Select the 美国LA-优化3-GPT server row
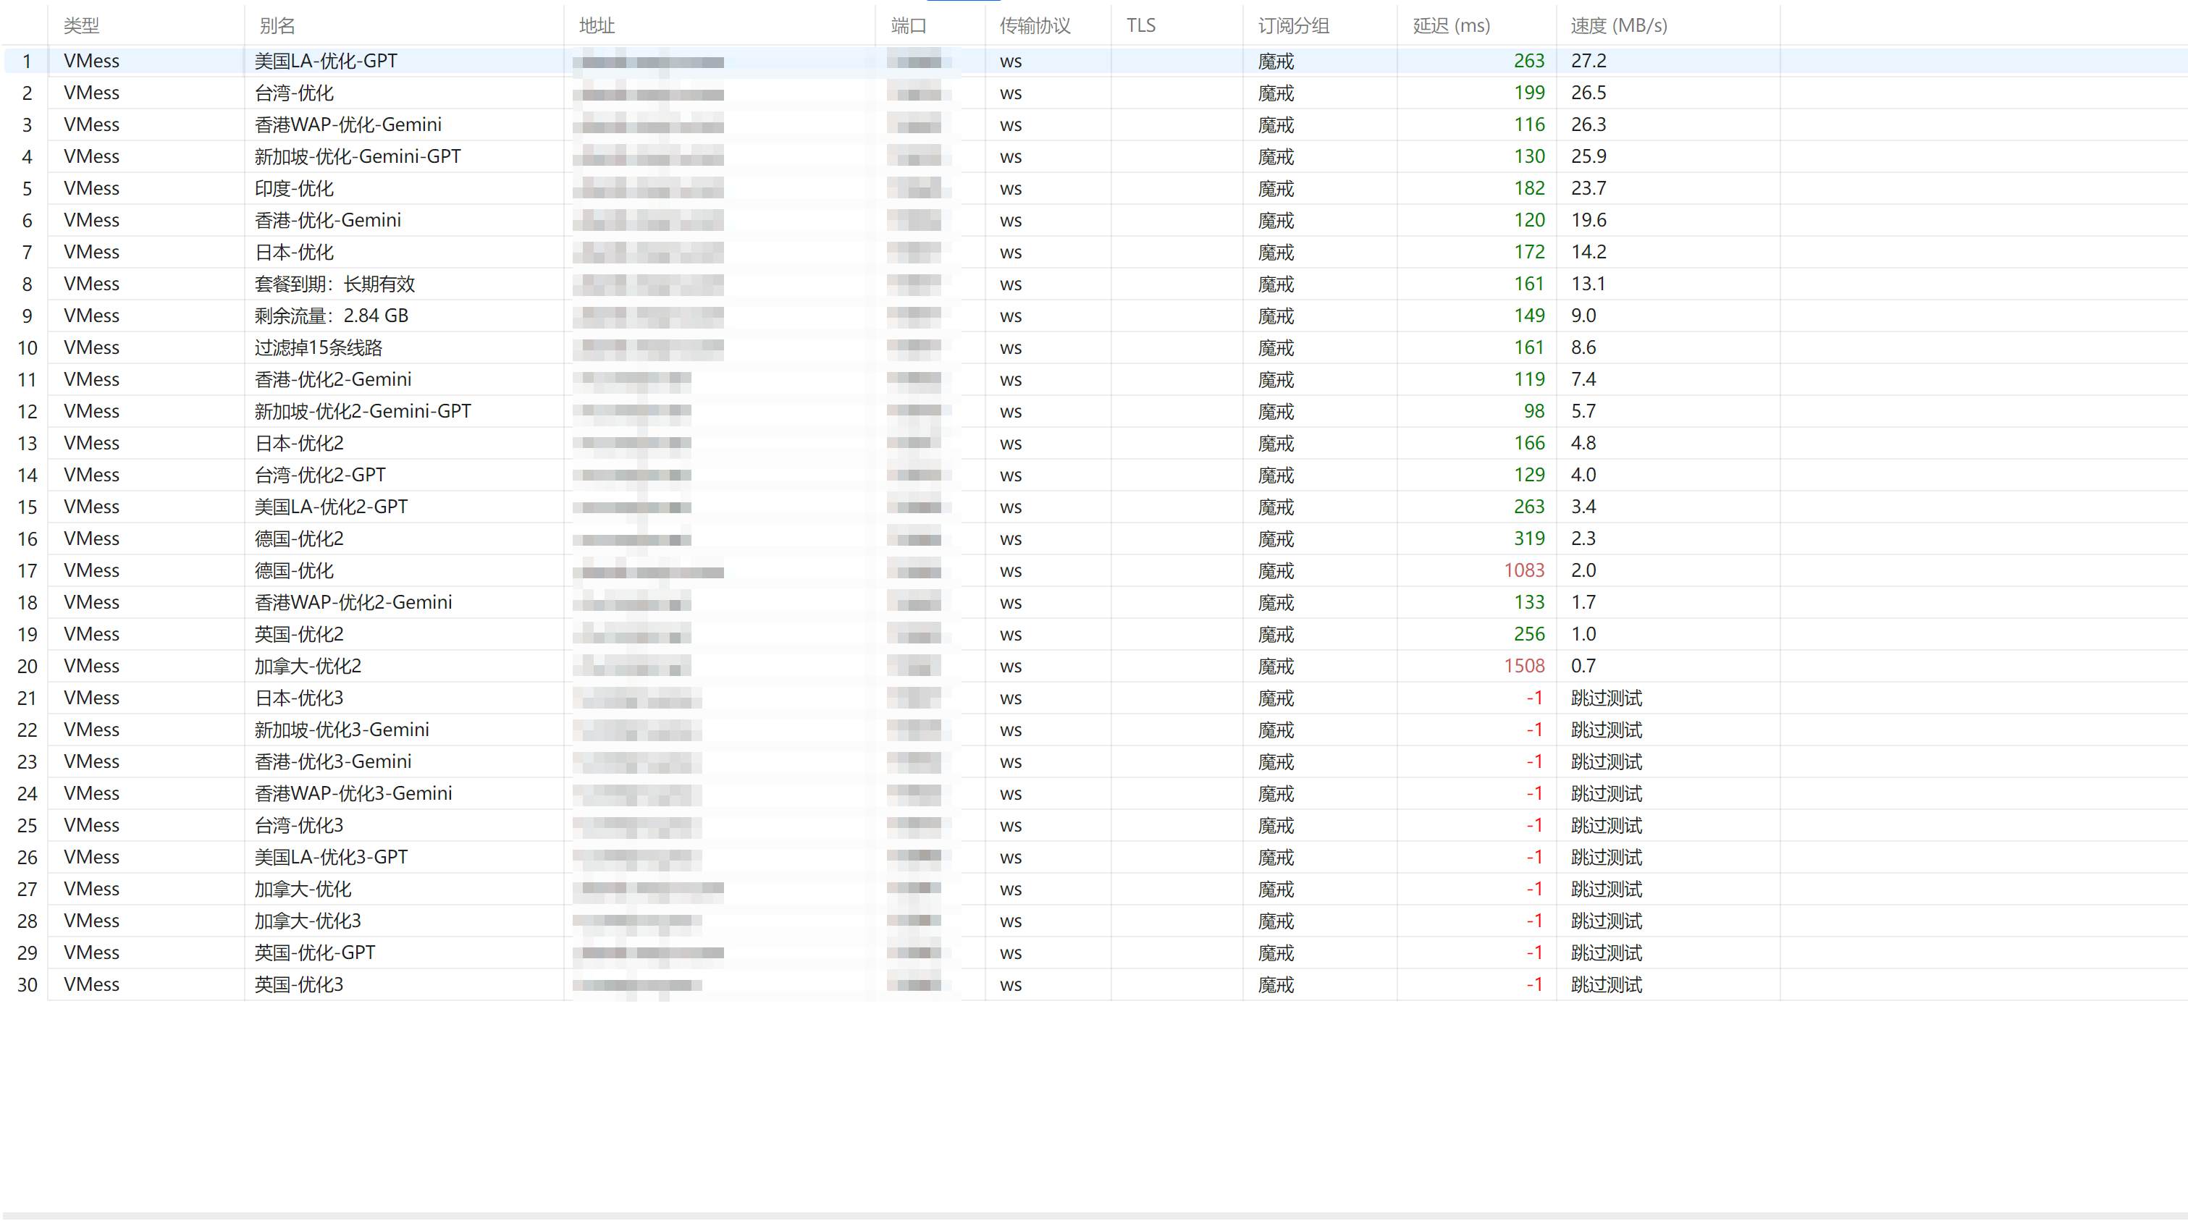 tap(1094, 857)
